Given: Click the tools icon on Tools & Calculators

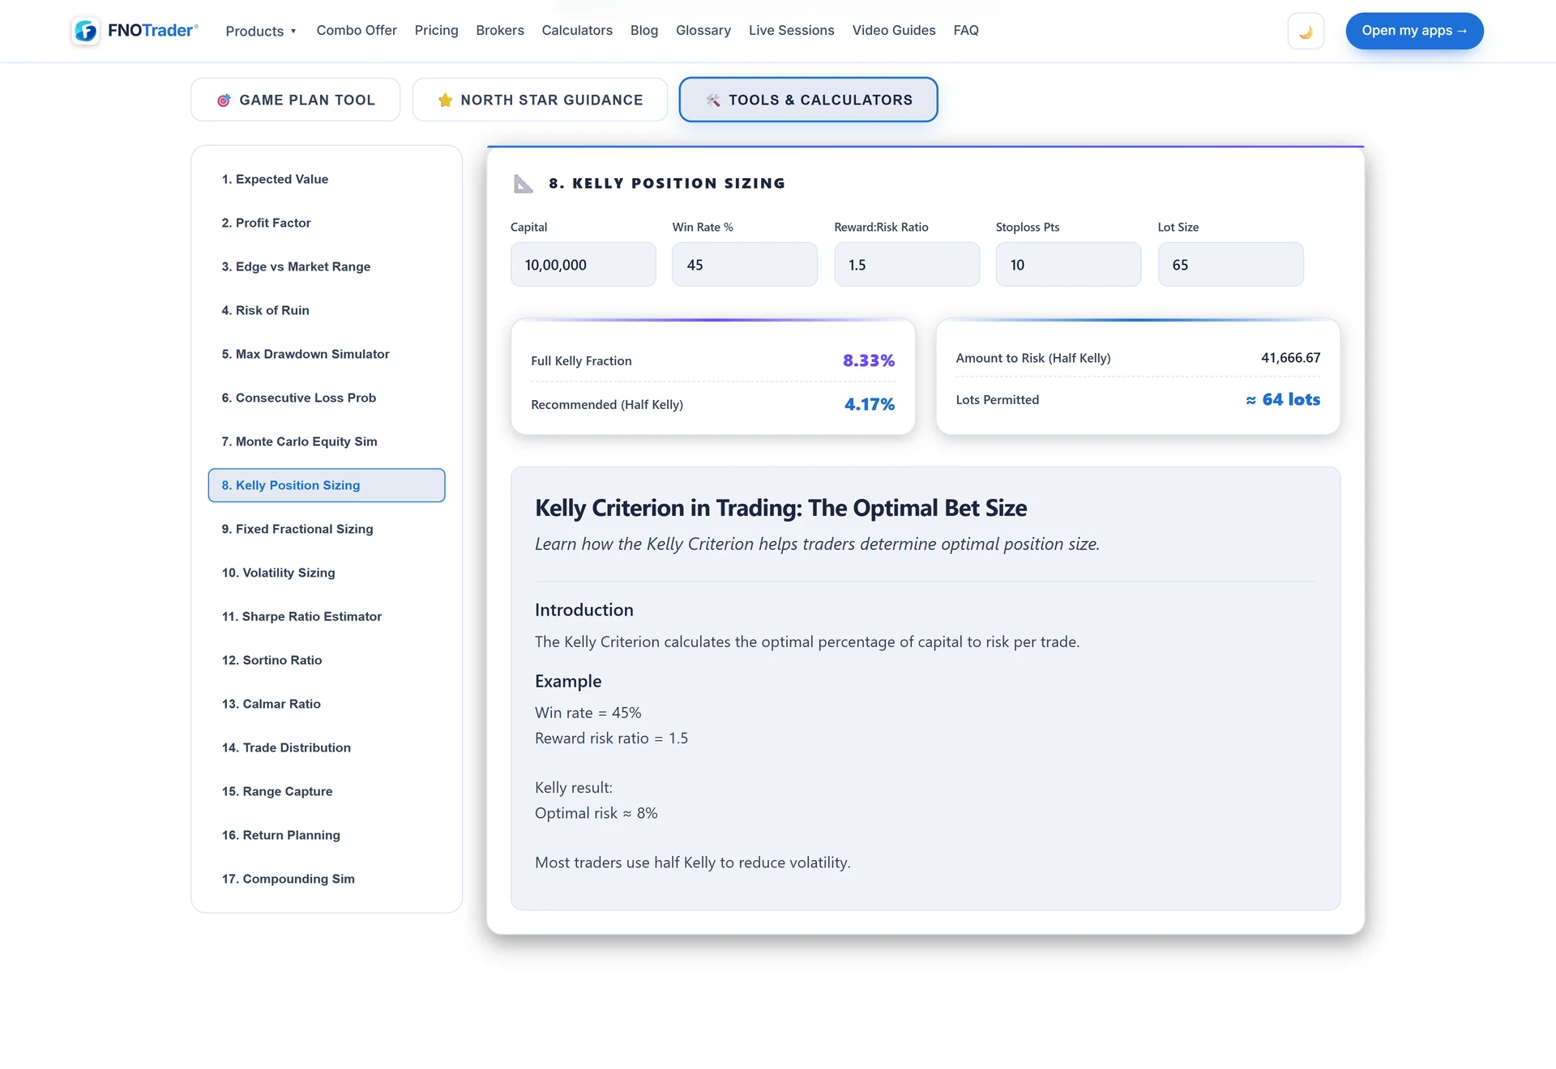Looking at the screenshot, I should point(713,100).
